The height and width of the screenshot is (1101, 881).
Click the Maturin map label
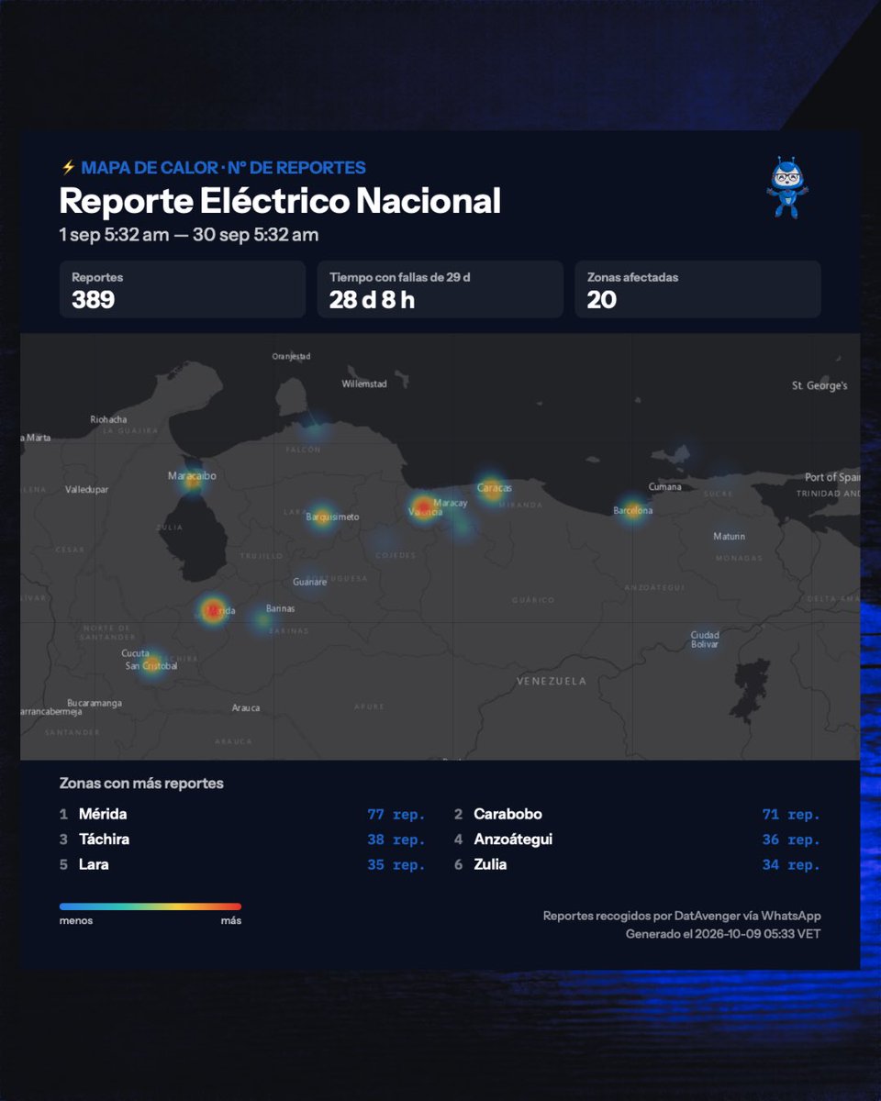(730, 536)
